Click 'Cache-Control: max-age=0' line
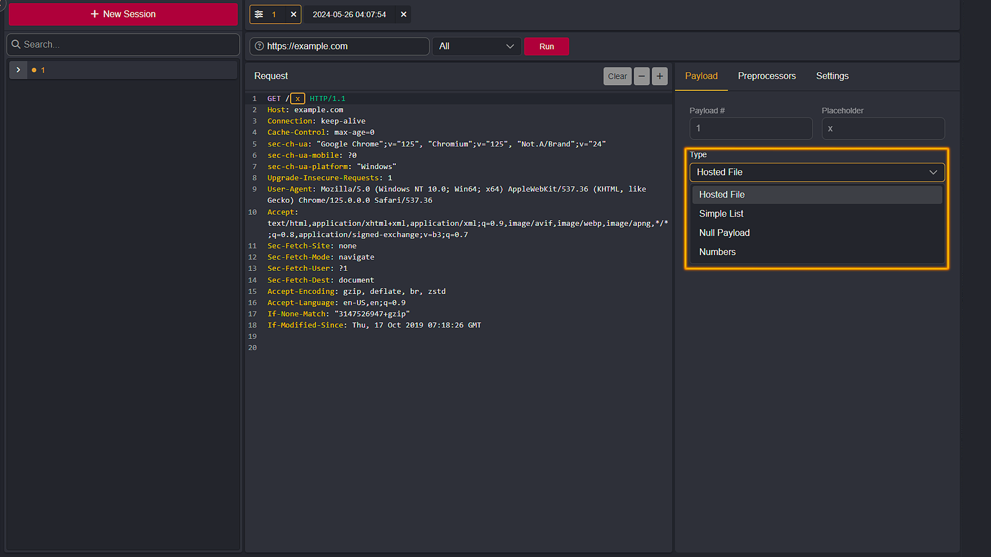 pos(321,133)
